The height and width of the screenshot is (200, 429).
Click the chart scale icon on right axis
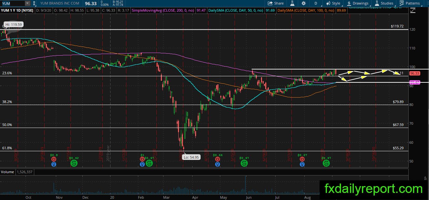(413, 11)
